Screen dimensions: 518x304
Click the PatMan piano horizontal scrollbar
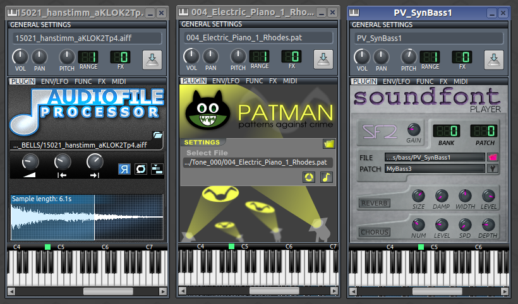pyautogui.click(x=259, y=291)
